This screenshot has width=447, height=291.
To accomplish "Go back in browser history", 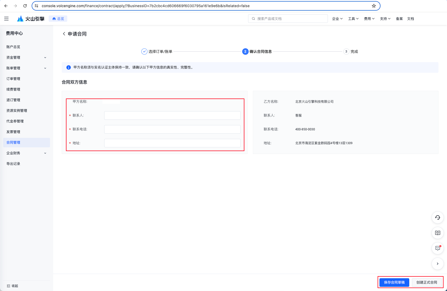I will (6, 6).
